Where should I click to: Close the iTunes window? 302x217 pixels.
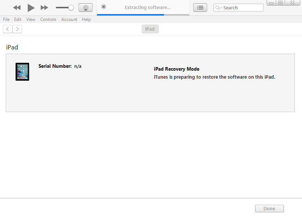pos(292,3)
